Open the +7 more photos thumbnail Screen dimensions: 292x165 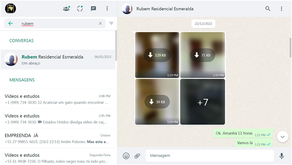click(203, 102)
